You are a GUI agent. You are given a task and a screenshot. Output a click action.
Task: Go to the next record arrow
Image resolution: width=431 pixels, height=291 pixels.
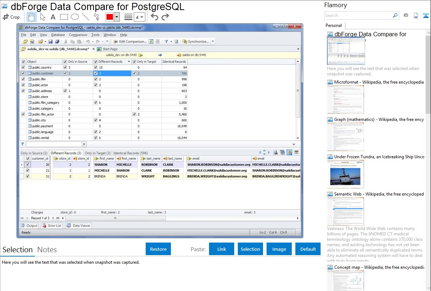tap(53, 218)
